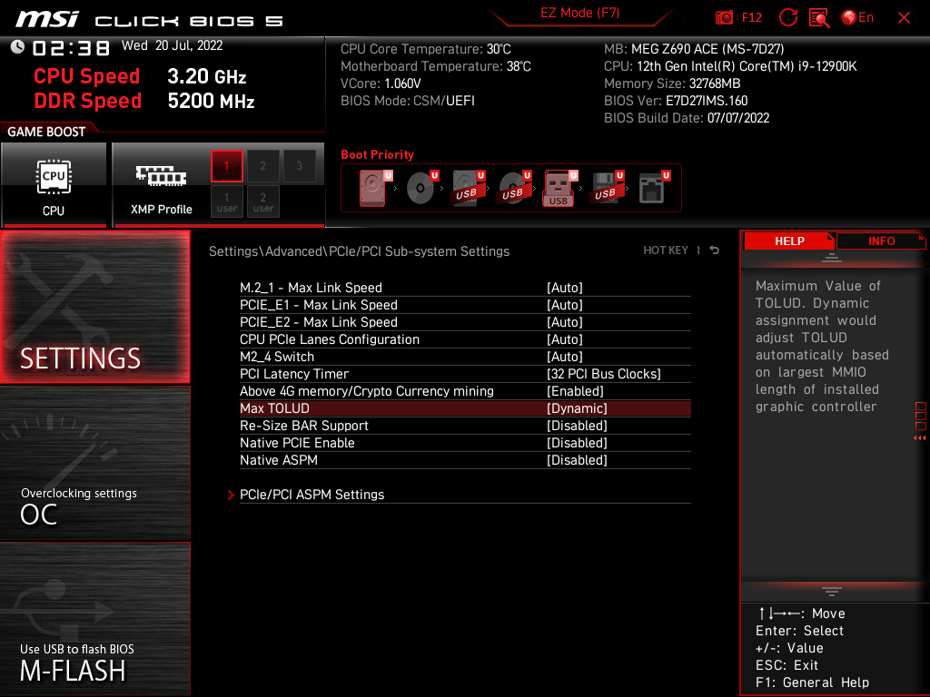Open the HOT KEY list
Viewport: 930px width, 697px height.
pyautogui.click(x=666, y=250)
